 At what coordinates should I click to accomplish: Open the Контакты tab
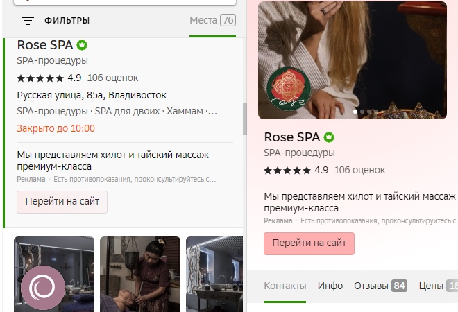[x=285, y=286]
